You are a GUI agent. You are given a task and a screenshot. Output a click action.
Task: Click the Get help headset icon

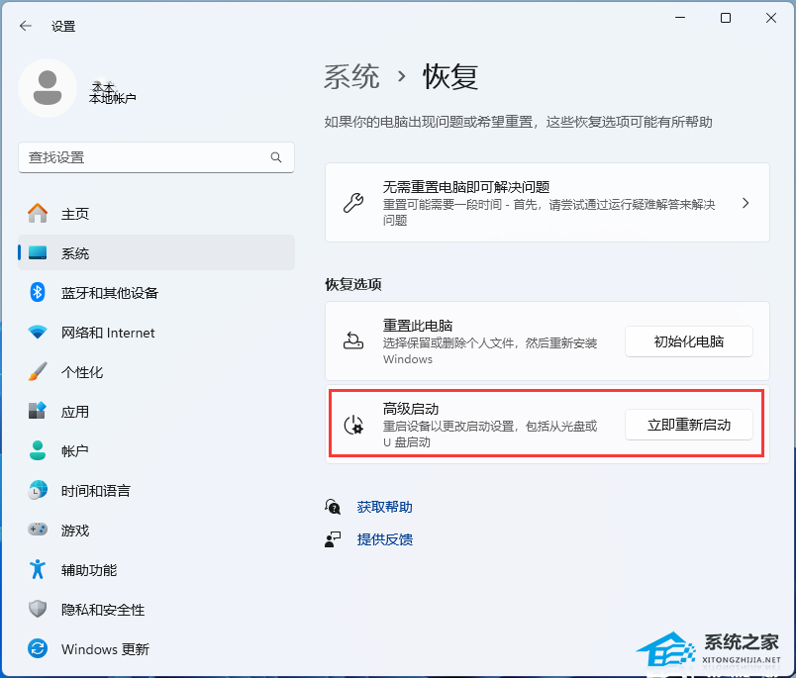(333, 507)
